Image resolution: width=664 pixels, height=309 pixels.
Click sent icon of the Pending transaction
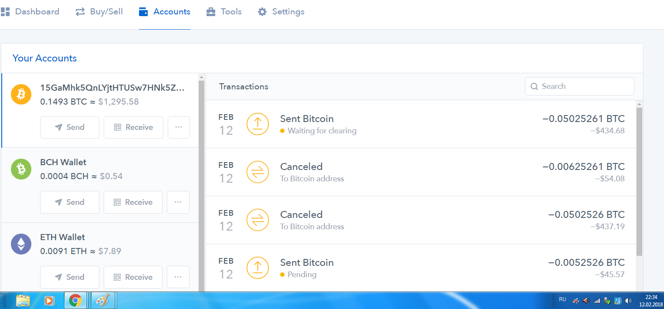[x=257, y=268]
